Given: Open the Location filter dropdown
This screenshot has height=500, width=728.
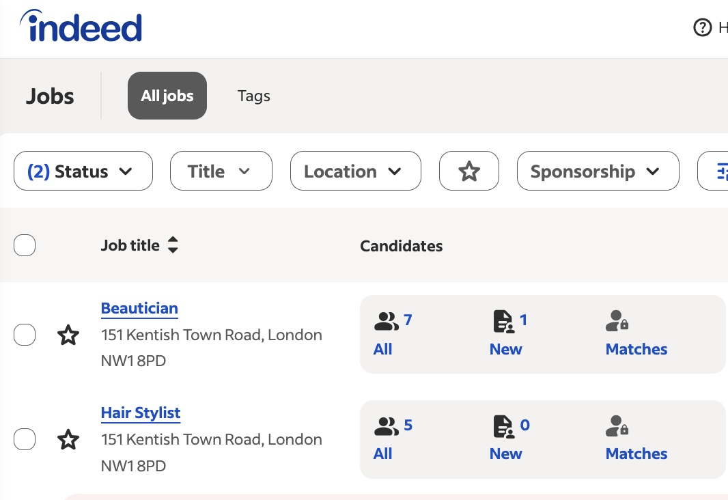Looking at the screenshot, I should (356, 171).
